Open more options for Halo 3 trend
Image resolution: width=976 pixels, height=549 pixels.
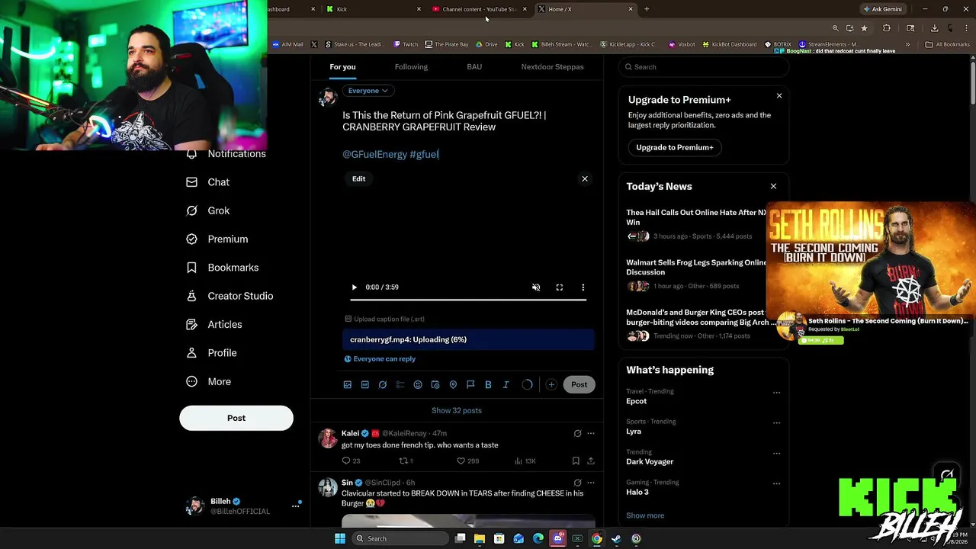pos(776,484)
